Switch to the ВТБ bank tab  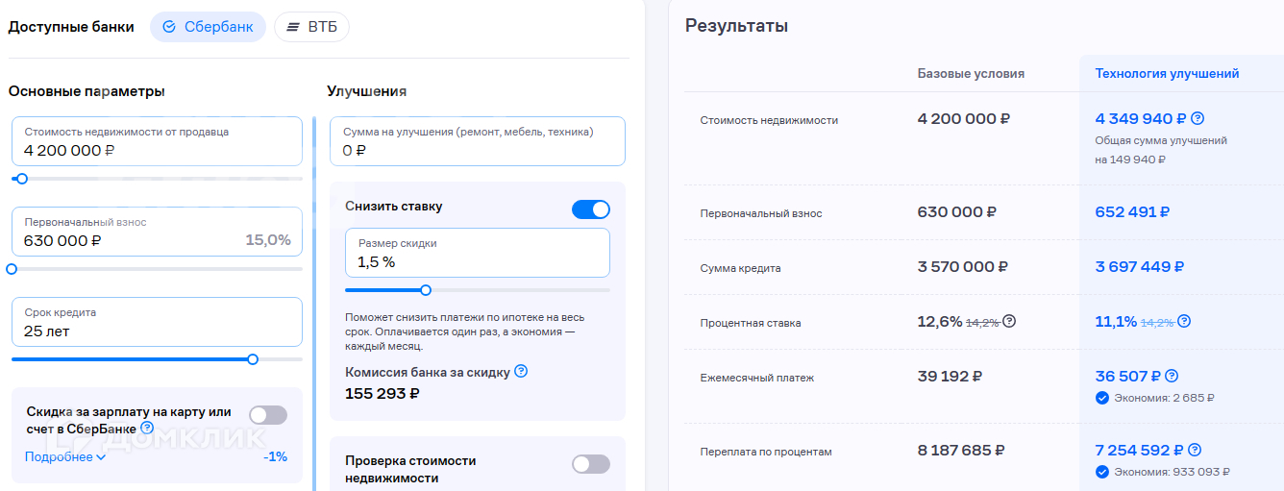(311, 27)
